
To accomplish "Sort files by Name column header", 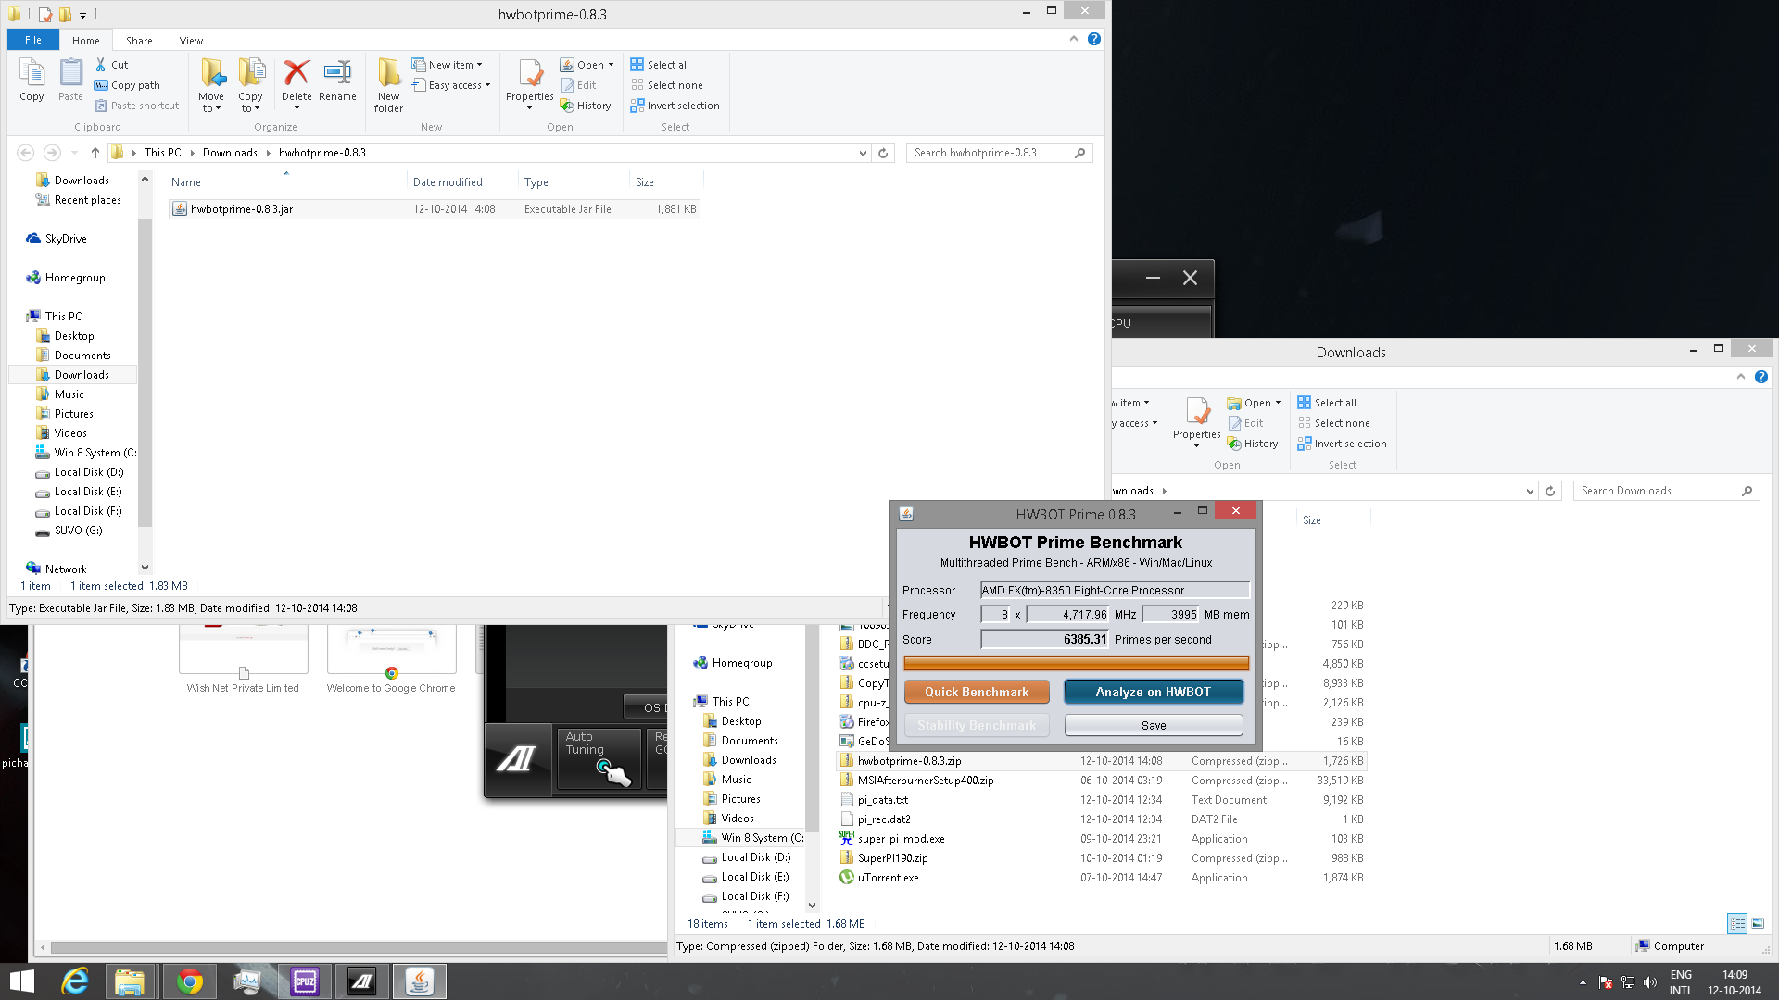I will 287,181.
